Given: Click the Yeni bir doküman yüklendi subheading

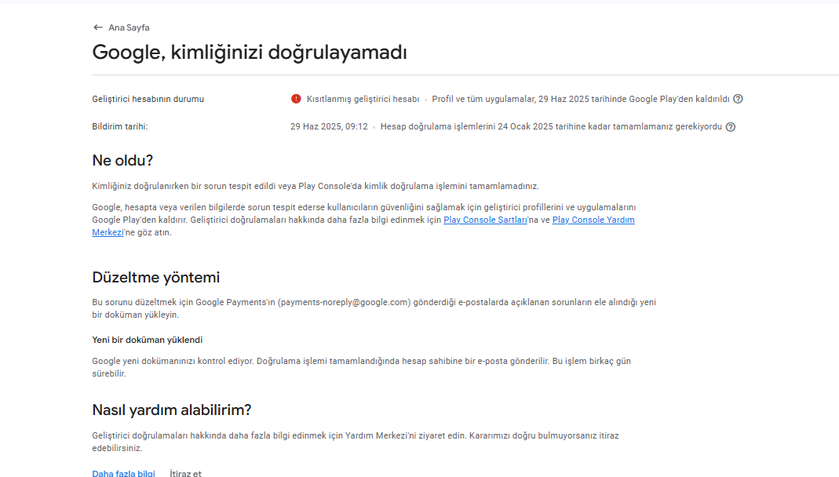Looking at the screenshot, I should pyautogui.click(x=147, y=340).
